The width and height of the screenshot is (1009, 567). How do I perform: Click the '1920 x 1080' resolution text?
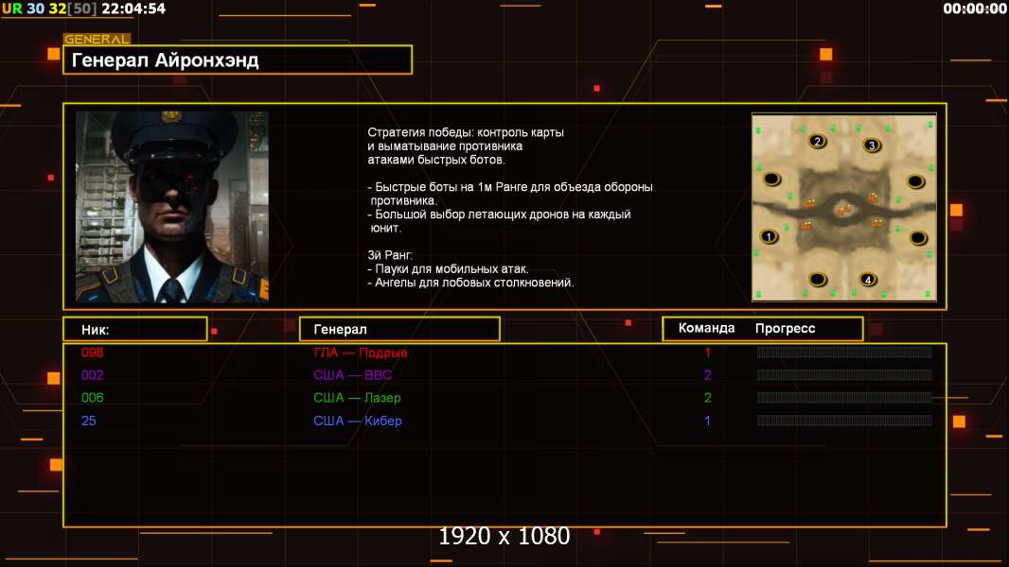pos(504,536)
